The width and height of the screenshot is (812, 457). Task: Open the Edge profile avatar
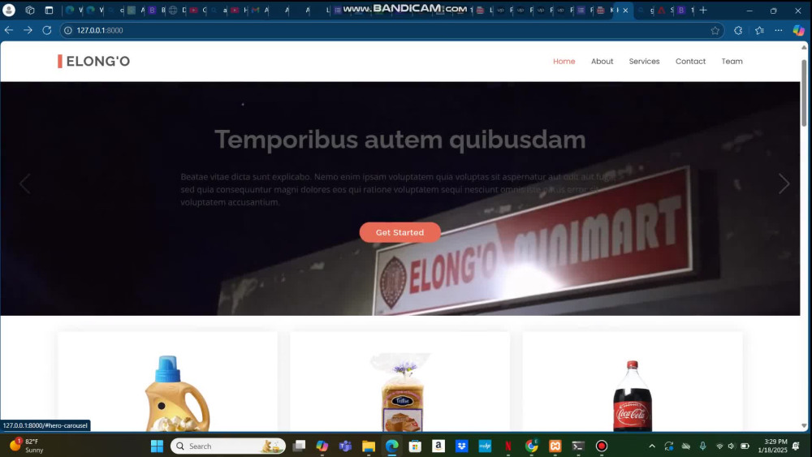9,10
